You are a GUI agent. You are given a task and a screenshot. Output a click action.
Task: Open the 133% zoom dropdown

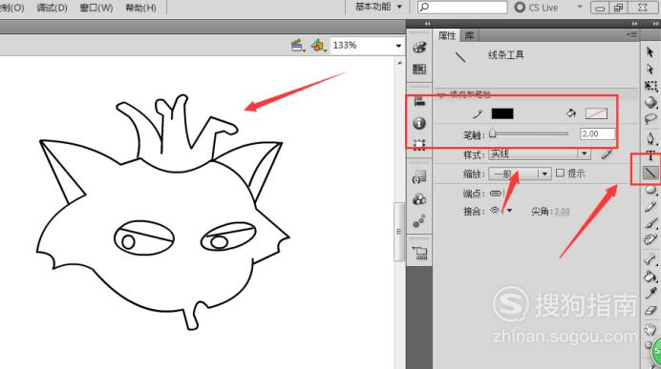click(x=398, y=46)
